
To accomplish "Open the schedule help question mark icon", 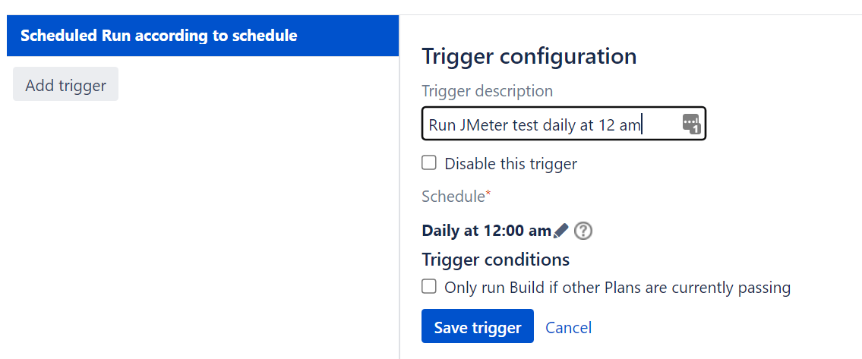I will [x=583, y=231].
